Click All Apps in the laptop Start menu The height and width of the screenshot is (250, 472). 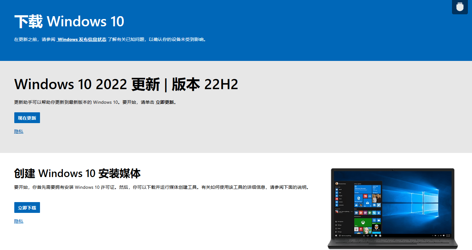[336, 231]
